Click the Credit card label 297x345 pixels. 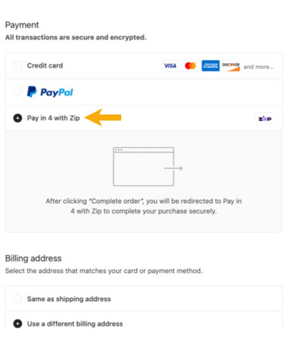pos(45,65)
